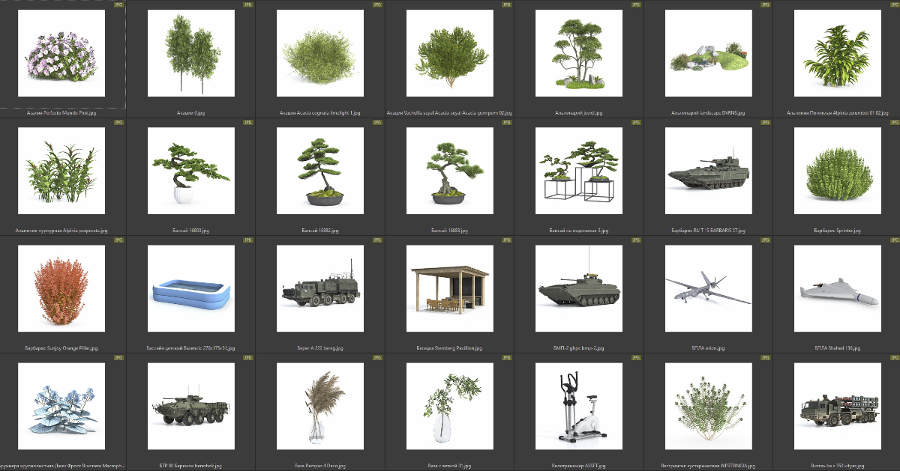Click the orange barberry Sunjoy Orange Pillar thumbnail
This screenshot has width=900, height=471.
click(x=62, y=289)
